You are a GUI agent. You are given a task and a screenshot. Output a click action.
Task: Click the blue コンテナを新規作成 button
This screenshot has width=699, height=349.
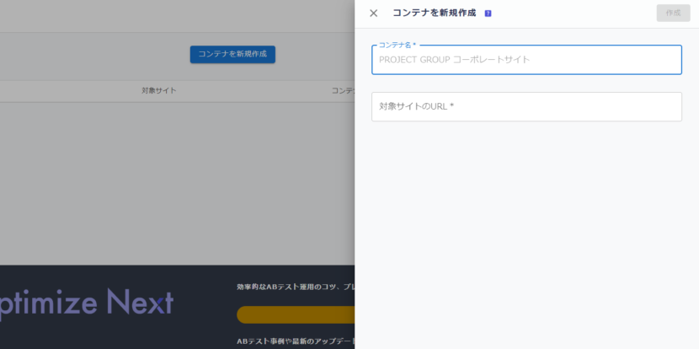click(232, 54)
